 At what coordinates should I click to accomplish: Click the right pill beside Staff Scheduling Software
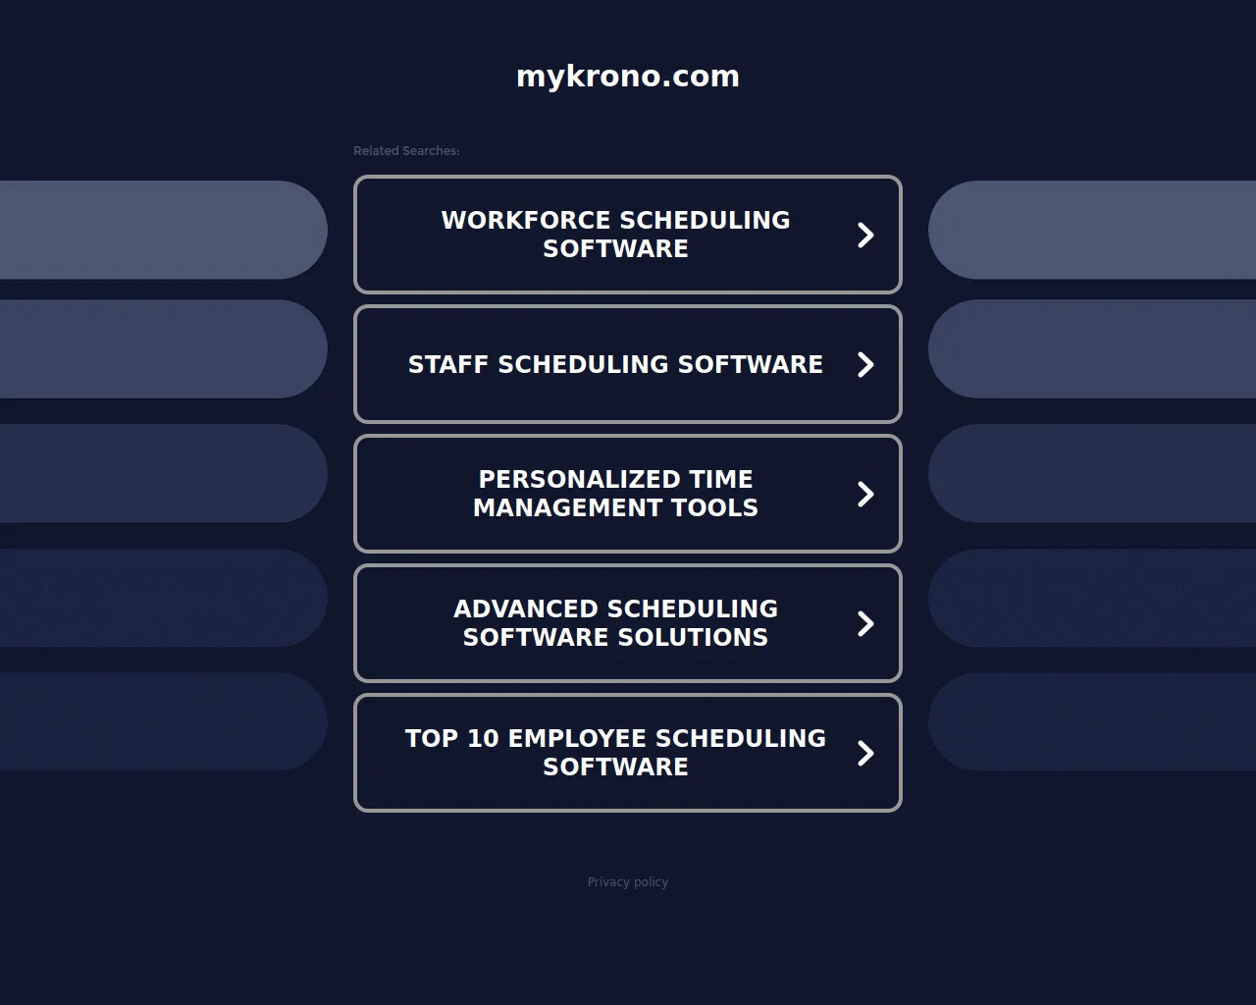click(1092, 349)
